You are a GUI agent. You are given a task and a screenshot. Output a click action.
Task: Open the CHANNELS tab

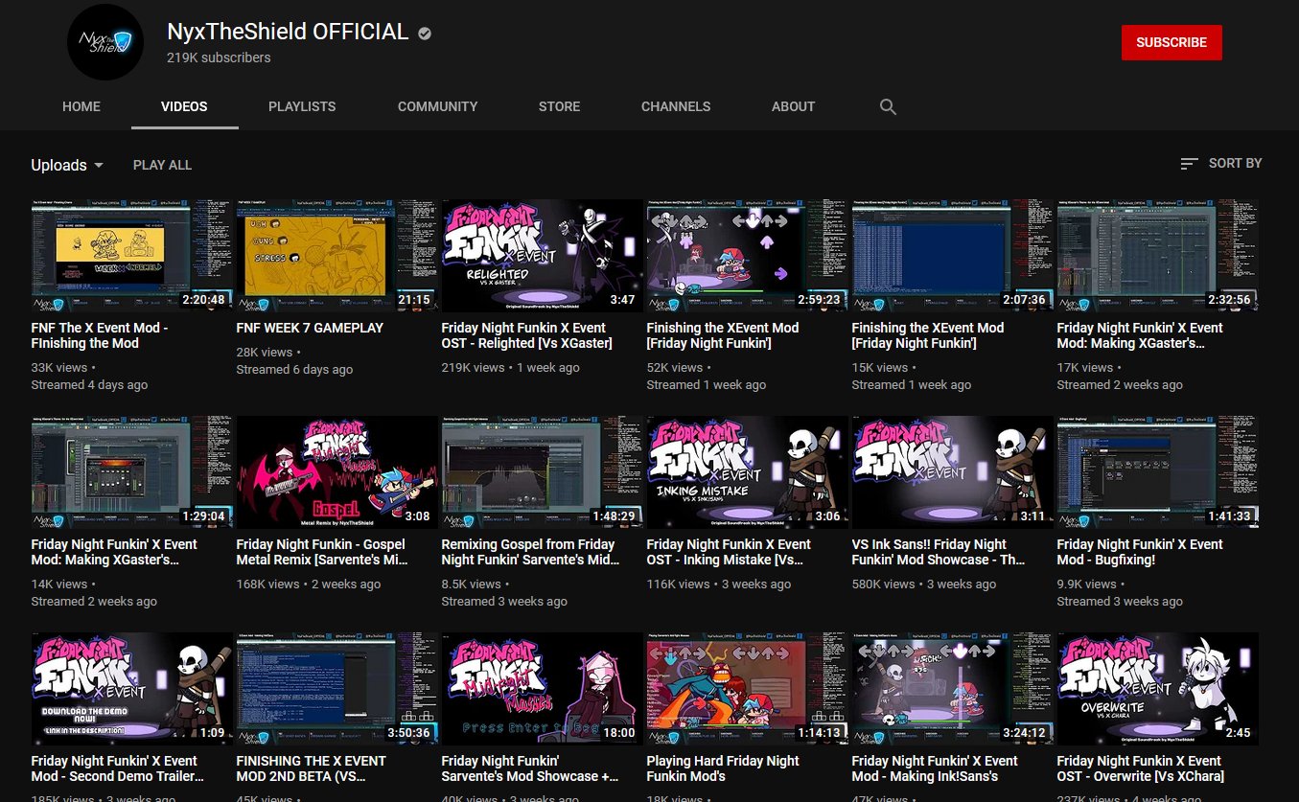point(676,106)
